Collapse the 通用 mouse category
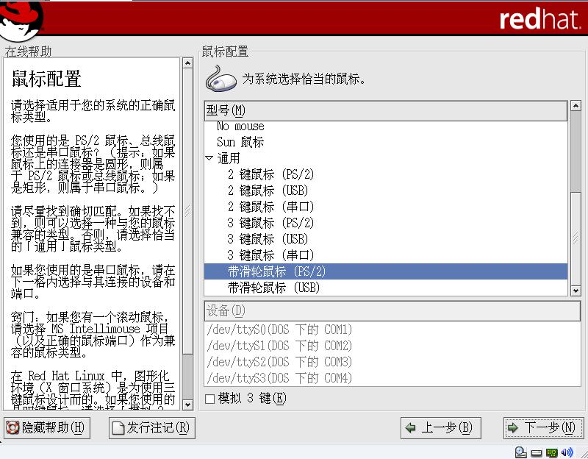This screenshot has height=459, width=588. coord(209,158)
